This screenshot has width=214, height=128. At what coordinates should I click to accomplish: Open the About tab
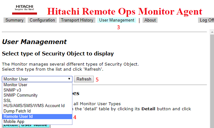tap(150, 20)
